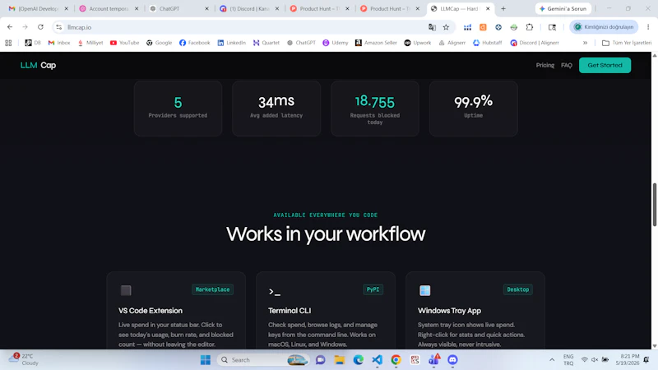Open the Udemy bookmark
The height and width of the screenshot is (370, 658).
[336, 43]
